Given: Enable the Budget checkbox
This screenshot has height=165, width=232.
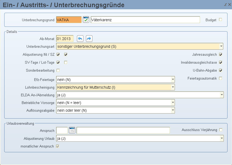Looking at the screenshot, I should [220, 20].
